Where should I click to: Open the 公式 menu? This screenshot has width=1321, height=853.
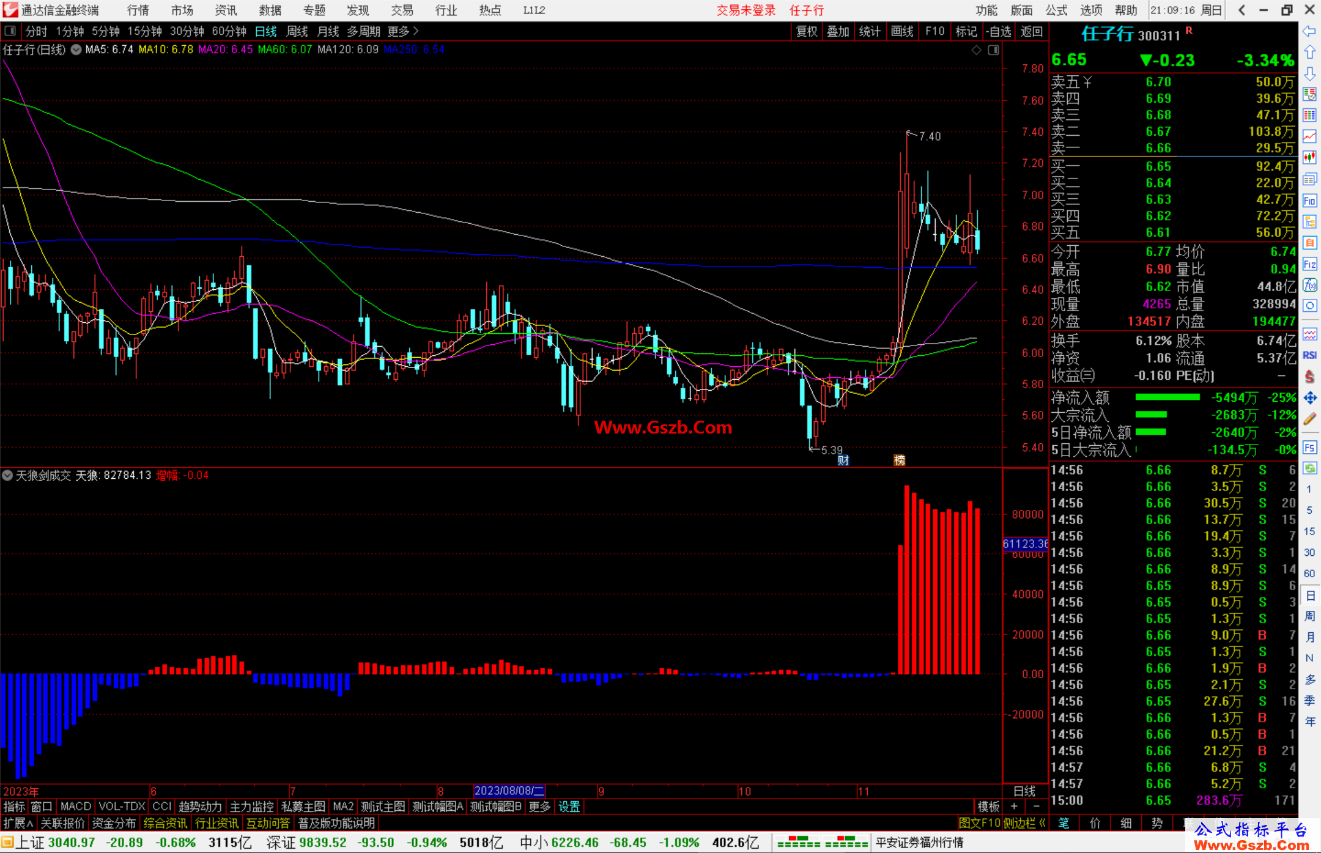pyautogui.click(x=1056, y=10)
